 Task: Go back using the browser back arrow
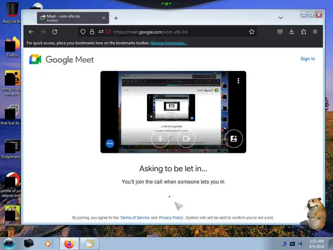point(31,32)
